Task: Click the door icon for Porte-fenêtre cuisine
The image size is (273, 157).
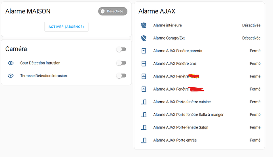Action: click(144, 102)
